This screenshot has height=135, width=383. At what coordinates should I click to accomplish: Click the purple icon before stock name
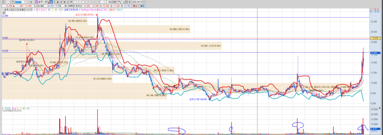click(37, 2)
